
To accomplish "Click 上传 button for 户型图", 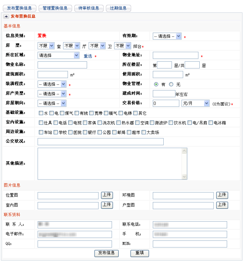I will click(x=222, y=205).
